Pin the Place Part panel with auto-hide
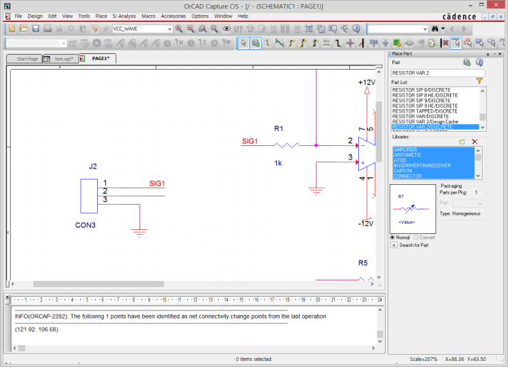Image resolution: width=508 pixels, height=367 pixels. point(488,54)
